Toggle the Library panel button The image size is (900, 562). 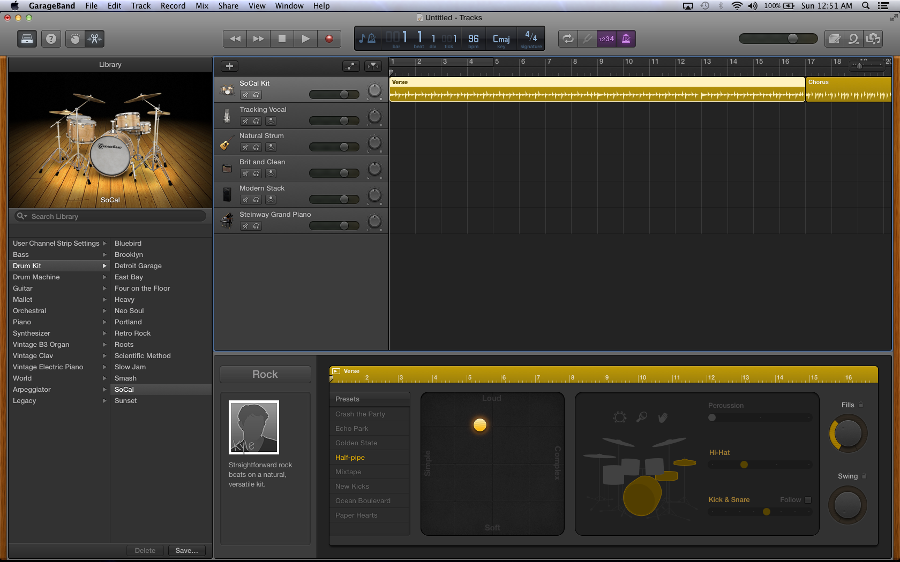(x=27, y=39)
